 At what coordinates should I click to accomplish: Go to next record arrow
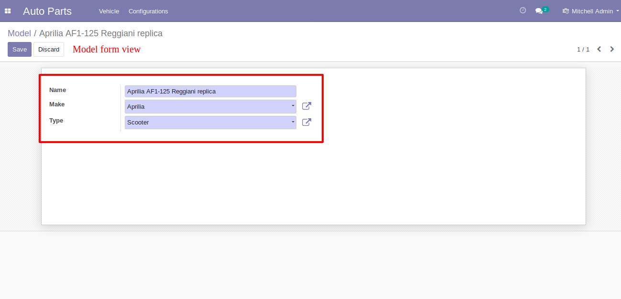tap(612, 49)
